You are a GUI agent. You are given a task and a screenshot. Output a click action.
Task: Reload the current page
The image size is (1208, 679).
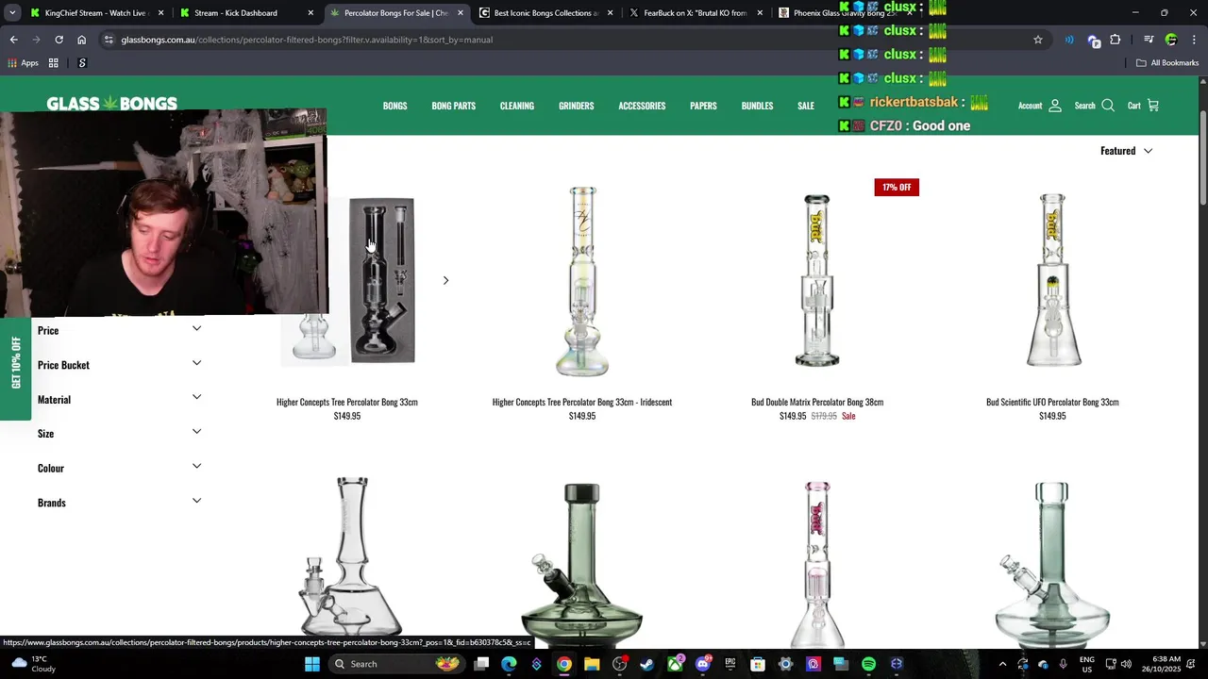click(59, 40)
